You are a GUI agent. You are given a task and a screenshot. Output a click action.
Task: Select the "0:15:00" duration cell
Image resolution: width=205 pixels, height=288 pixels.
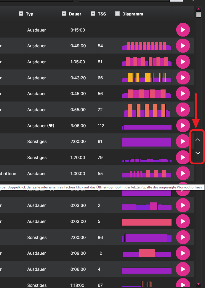click(x=78, y=30)
